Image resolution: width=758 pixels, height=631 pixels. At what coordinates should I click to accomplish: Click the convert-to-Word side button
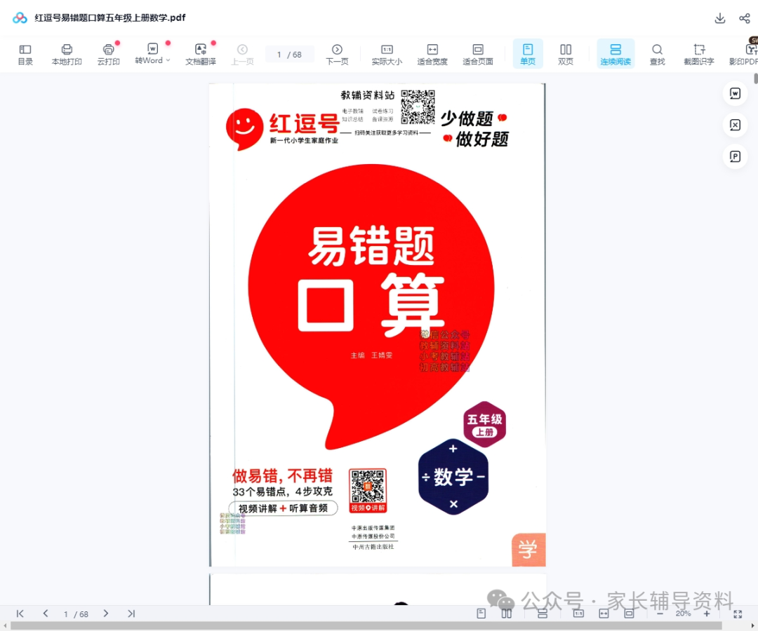coord(735,93)
